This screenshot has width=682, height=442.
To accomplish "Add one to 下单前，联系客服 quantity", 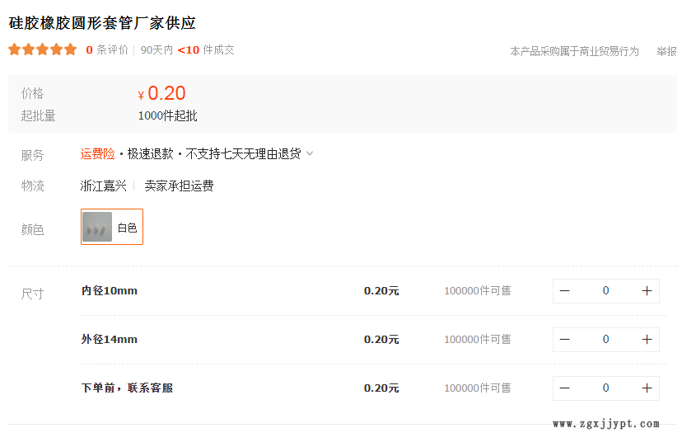I will [x=647, y=388].
